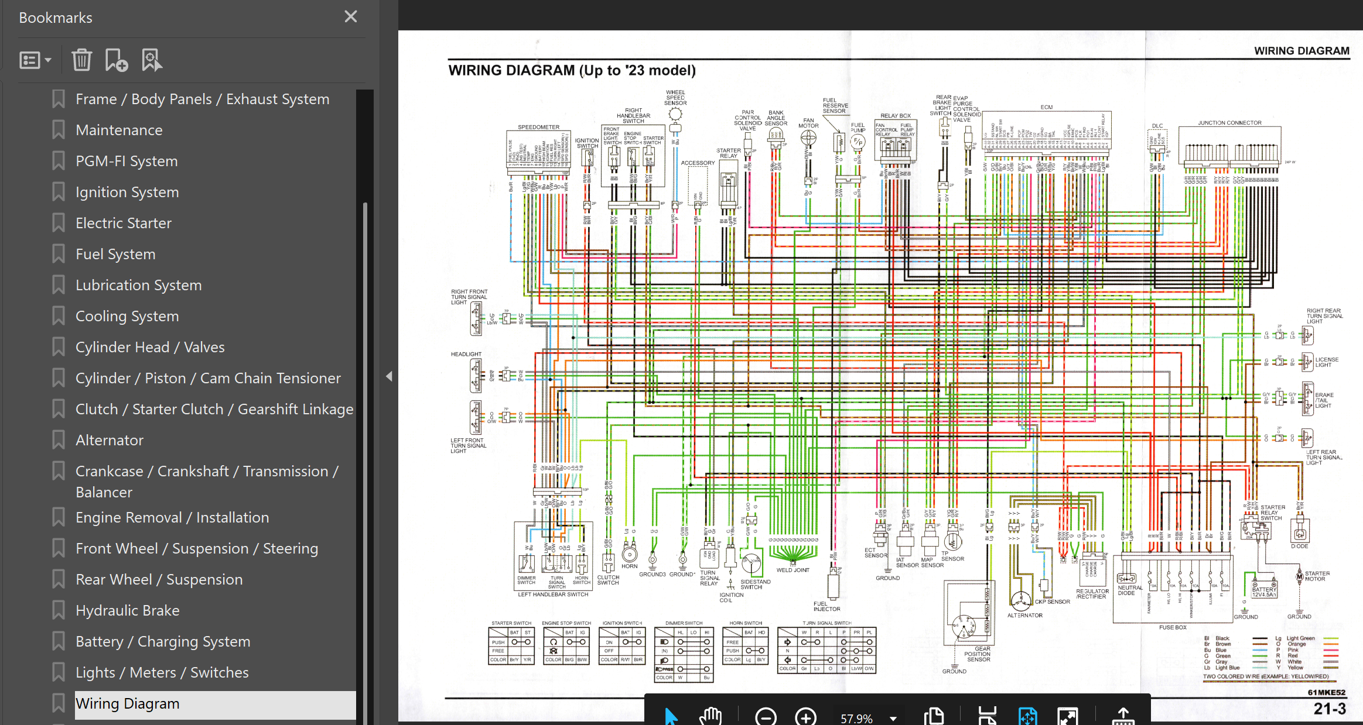Viewport: 1363px width, 725px height.
Task: Click bookmark icon beside Ignition System
Action: pos(58,192)
